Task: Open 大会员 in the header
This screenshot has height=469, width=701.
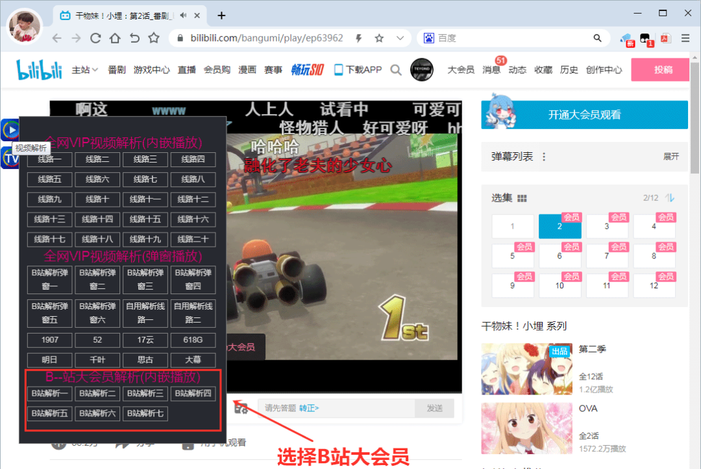Action: click(460, 70)
